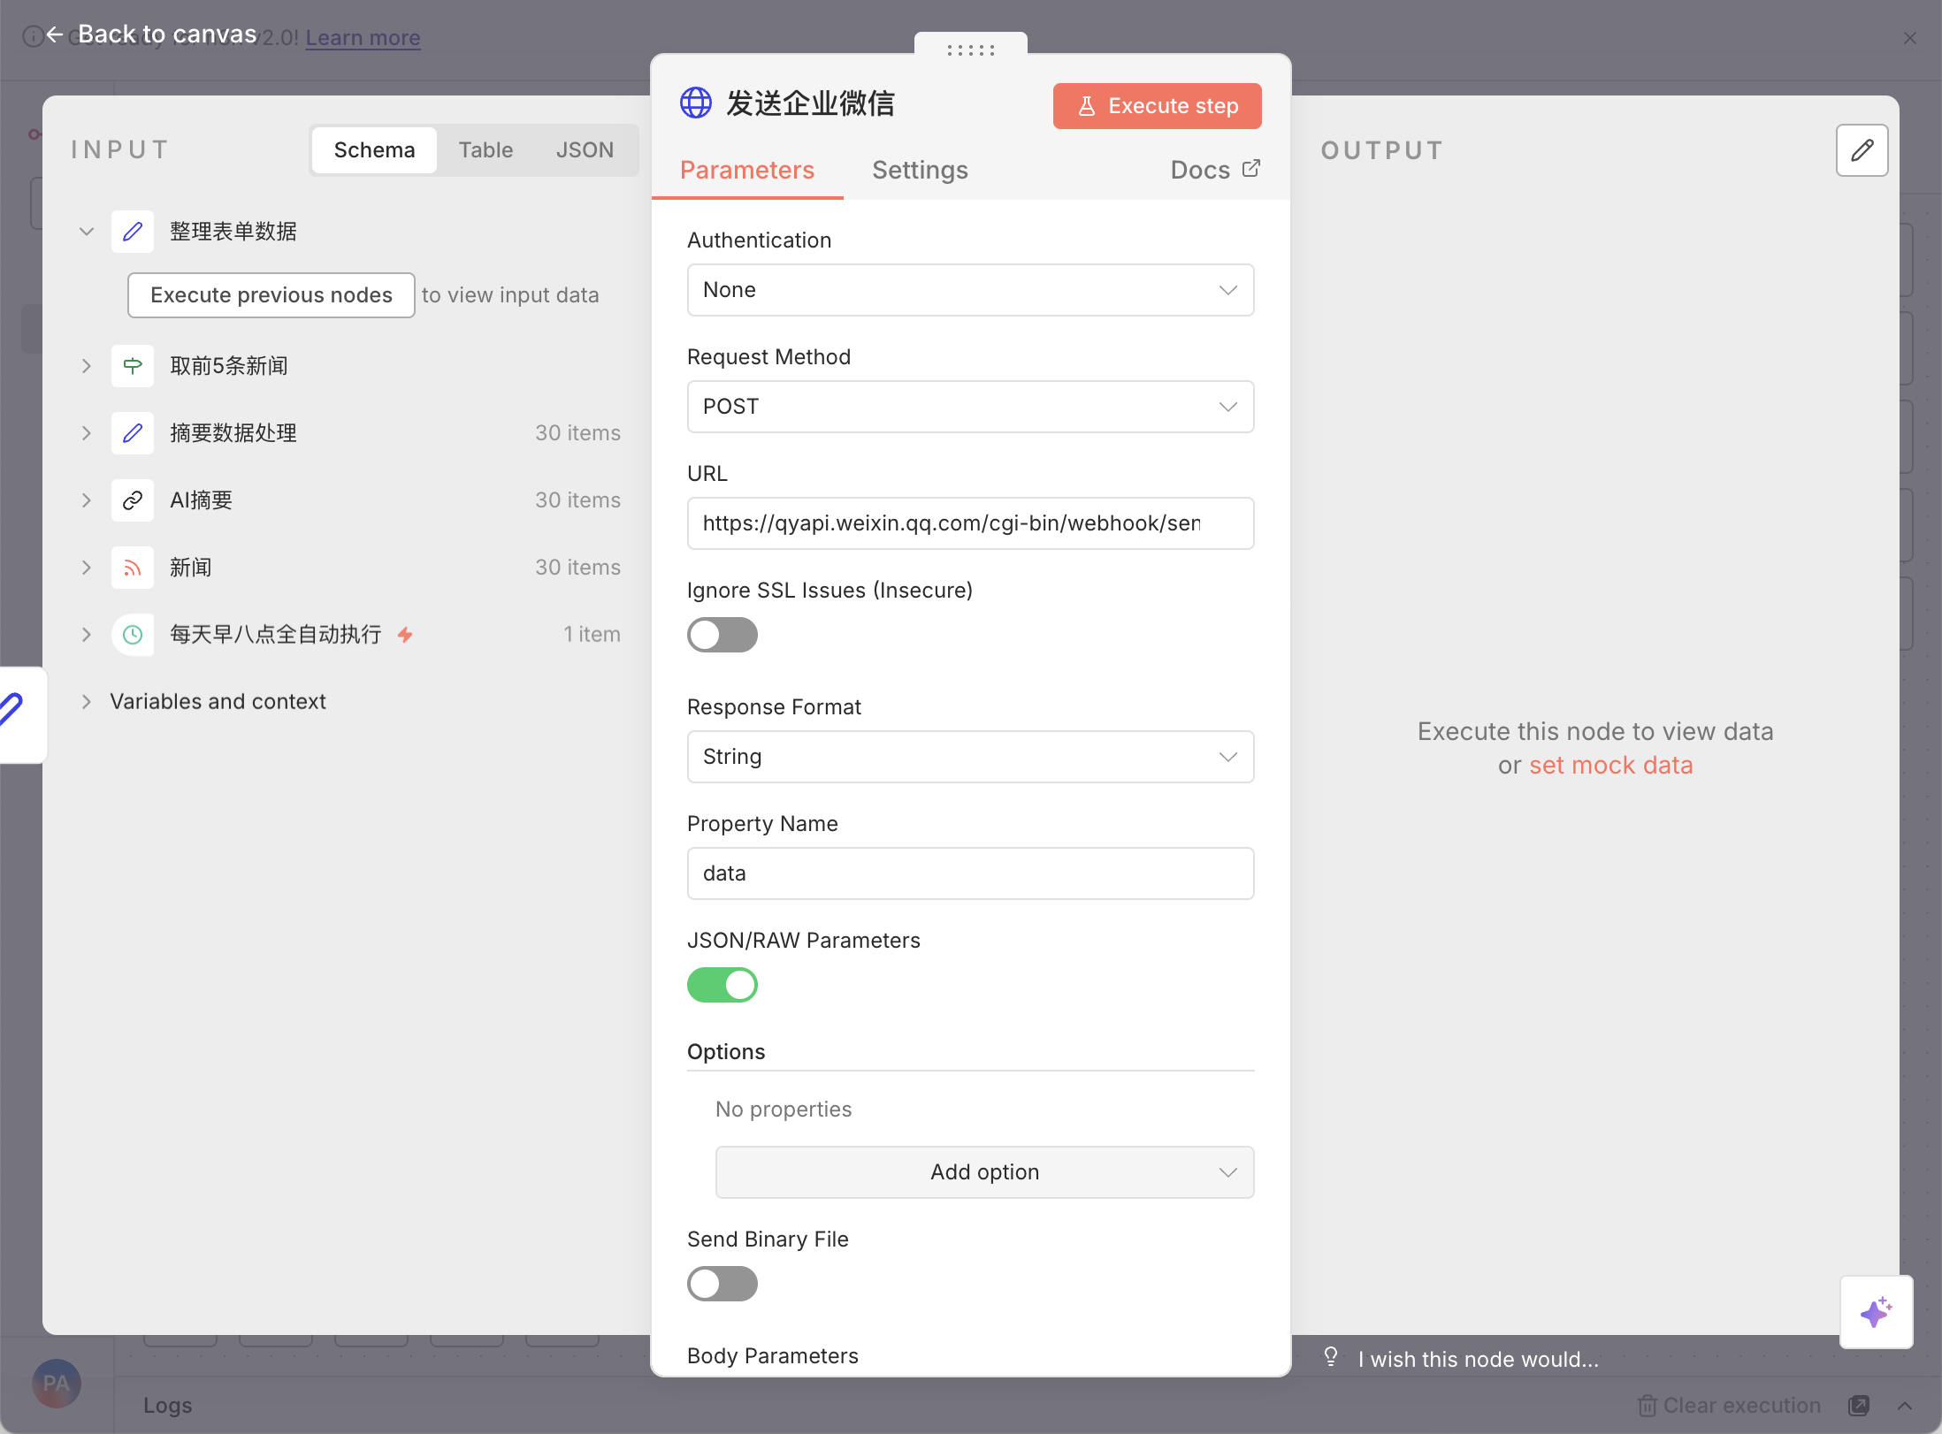The width and height of the screenshot is (1942, 1434).
Task: Click the clock schedule trigger icon
Action: [x=133, y=635]
